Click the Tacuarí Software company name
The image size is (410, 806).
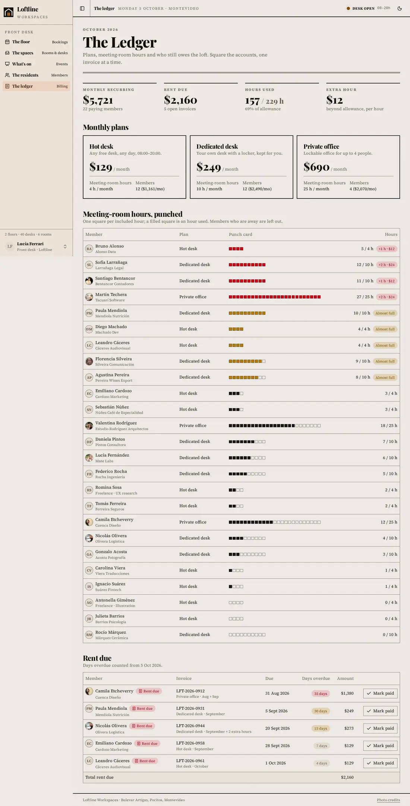pyautogui.click(x=110, y=300)
